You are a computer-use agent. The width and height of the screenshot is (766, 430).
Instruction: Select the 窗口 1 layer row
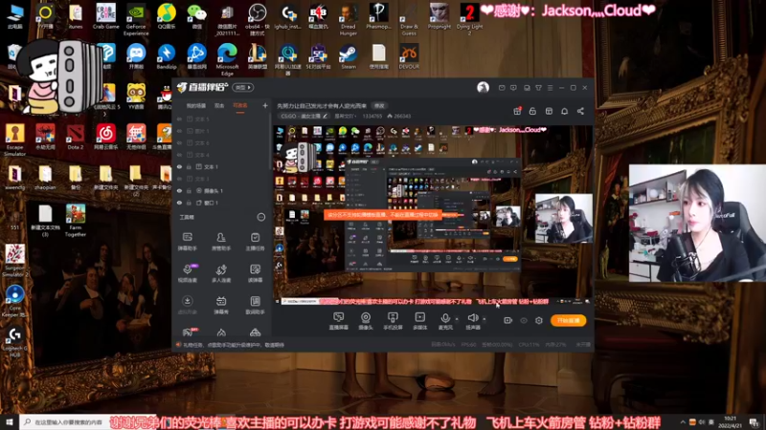tap(222, 203)
